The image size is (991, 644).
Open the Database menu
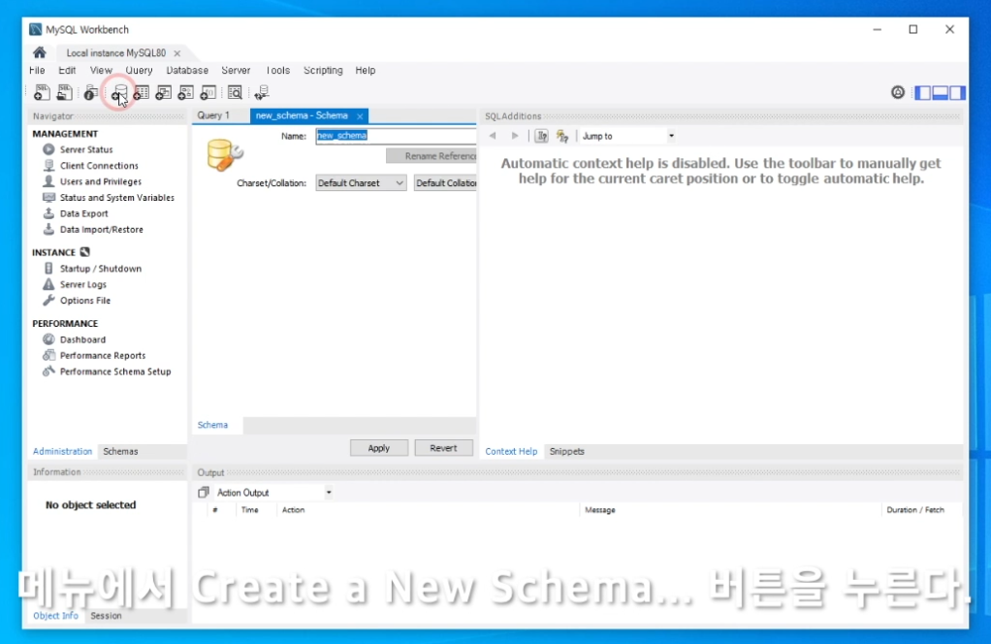coord(187,70)
